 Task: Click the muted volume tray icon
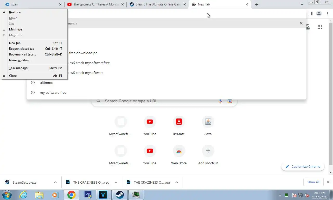(x=307, y=195)
